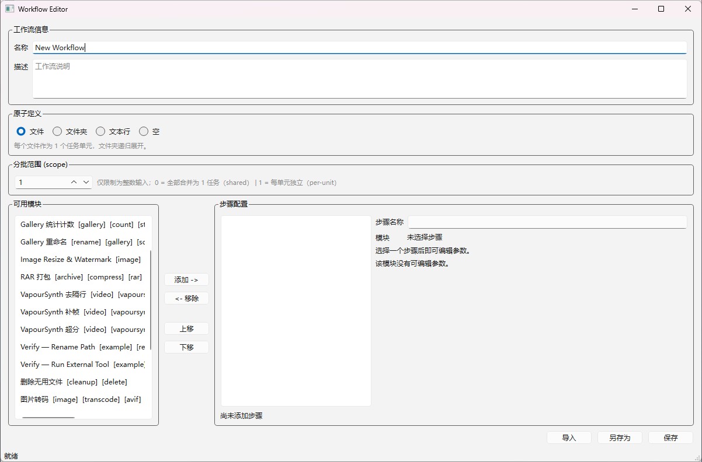Select the 文件 radio button
Viewport: 702px width, 462px height.
click(30, 131)
